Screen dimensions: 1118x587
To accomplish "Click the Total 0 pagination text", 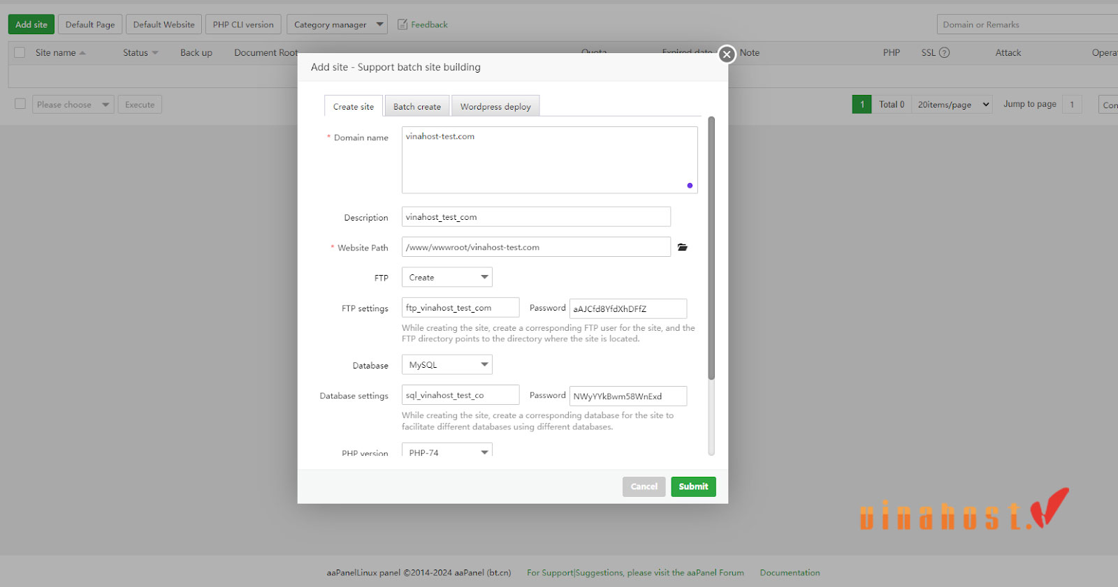I will click(x=892, y=105).
